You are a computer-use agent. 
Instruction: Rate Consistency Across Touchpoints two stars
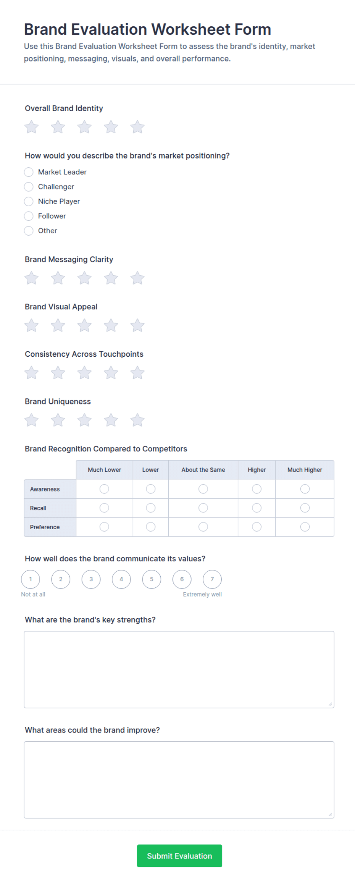(x=58, y=373)
